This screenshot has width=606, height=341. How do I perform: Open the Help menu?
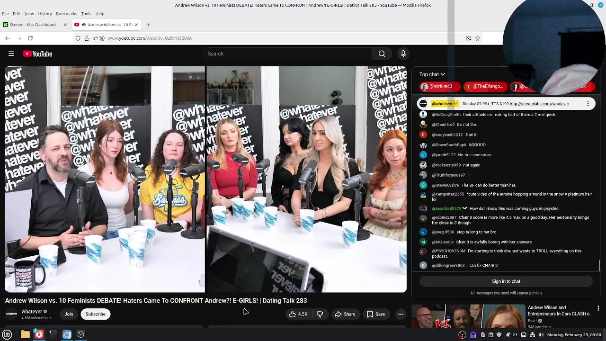pyautogui.click(x=100, y=14)
